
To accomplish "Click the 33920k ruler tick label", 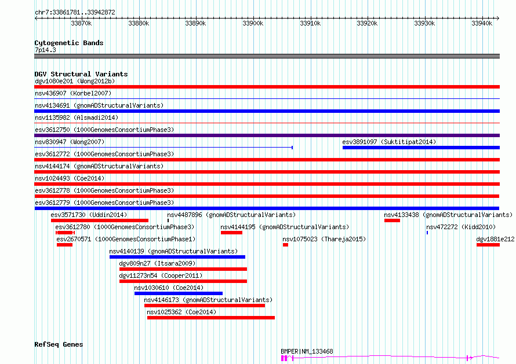I will [367, 23].
